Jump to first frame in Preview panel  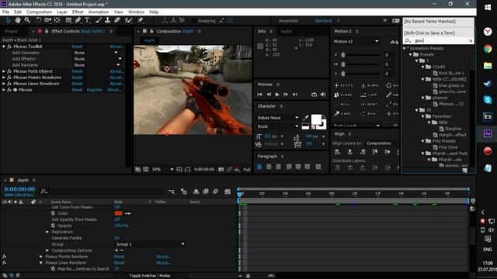pyautogui.click(x=259, y=95)
